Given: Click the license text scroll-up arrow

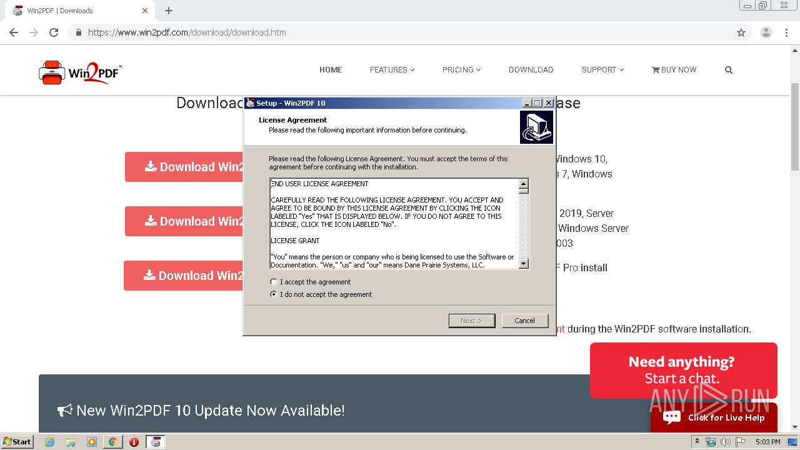Looking at the screenshot, I should coord(524,183).
